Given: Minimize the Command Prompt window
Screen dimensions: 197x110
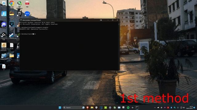Looking at the screenshot, I should (108, 20).
